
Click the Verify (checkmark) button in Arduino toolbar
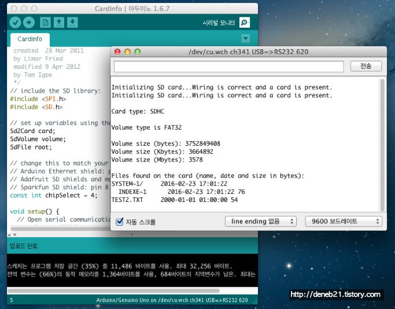point(15,23)
